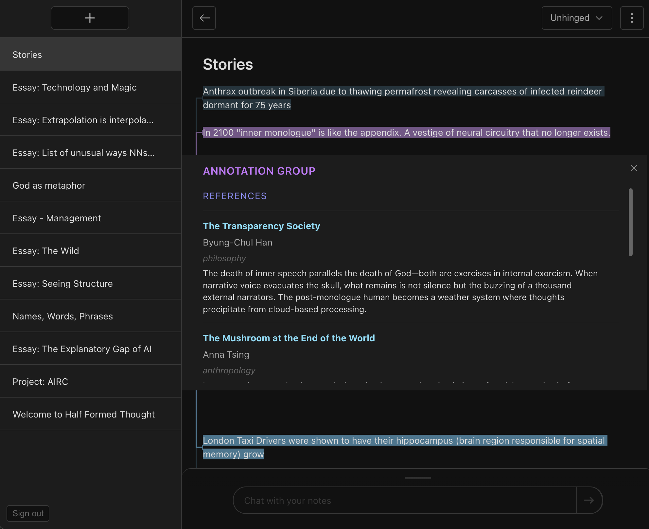The height and width of the screenshot is (529, 649).
Task: Click the plus icon to create new note
Action: (90, 18)
